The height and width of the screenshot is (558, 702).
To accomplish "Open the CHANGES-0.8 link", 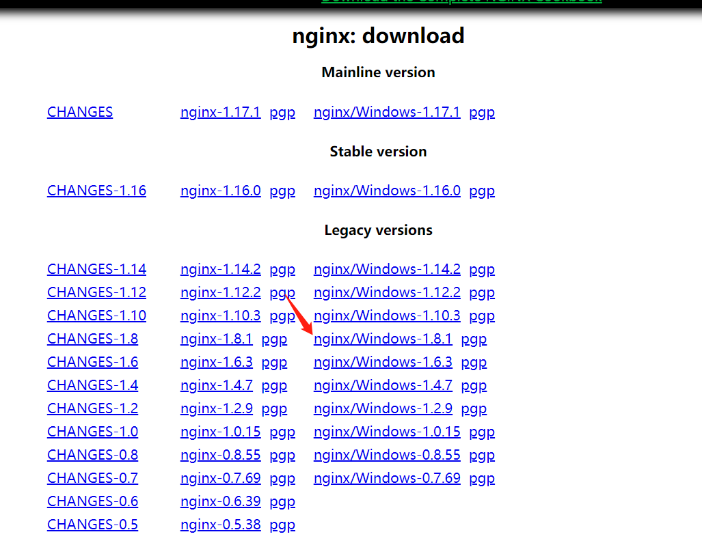I will coord(93,456).
